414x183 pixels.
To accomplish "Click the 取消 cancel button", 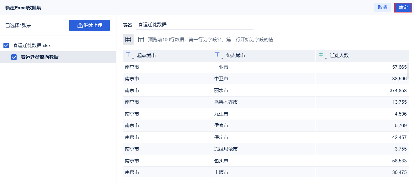I will [x=382, y=7].
